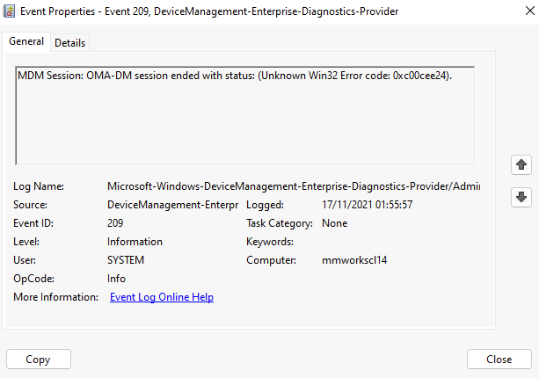The width and height of the screenshot is (539, 378).
Task: Go to previous event with up arrow
Action: coord(521,164)
